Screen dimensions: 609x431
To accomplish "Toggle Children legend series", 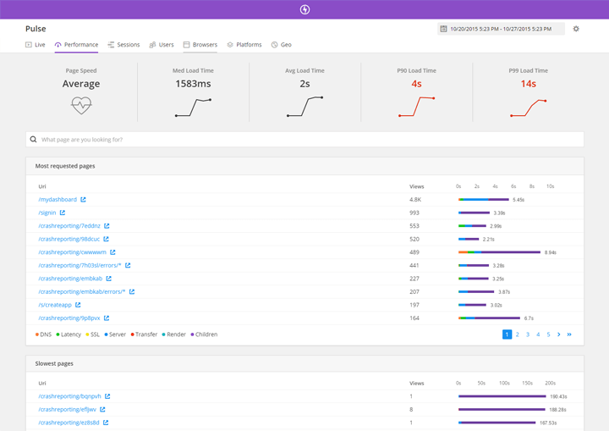I will [203, 334].
